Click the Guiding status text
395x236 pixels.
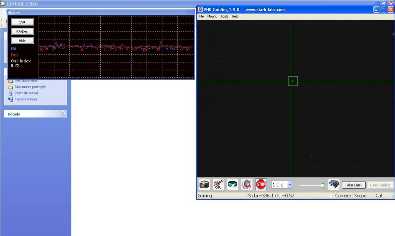pos(205,196)
